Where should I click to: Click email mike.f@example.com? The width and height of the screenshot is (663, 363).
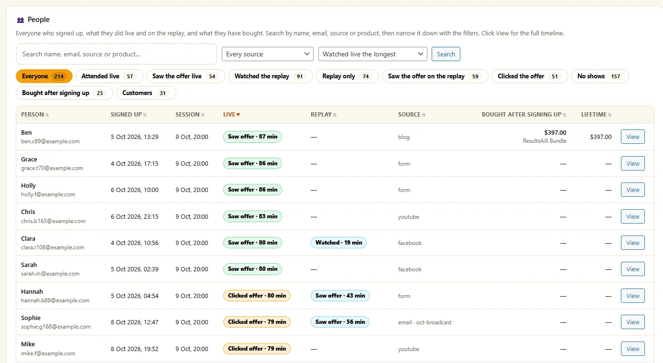tap(48, 353)
